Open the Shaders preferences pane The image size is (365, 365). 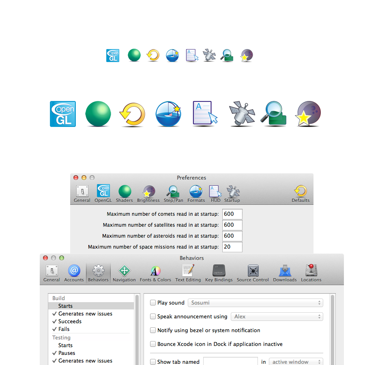pyautogui.click(x=125, y=194)
